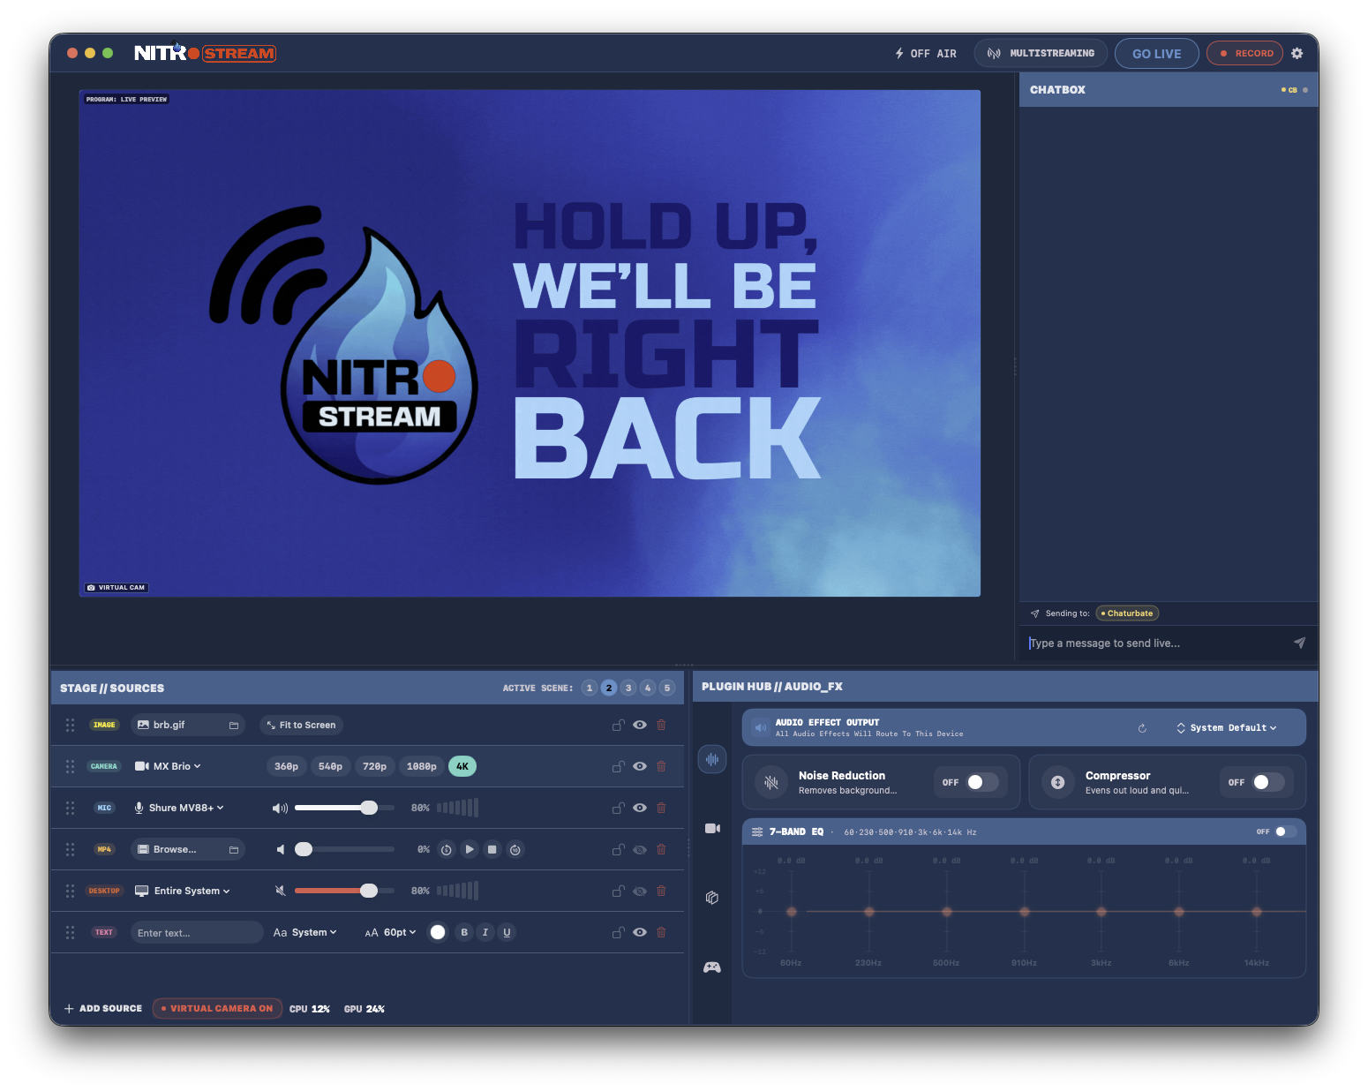This screenshot has height=1091, width=1368.
Task: Click the chat message input field
Action: tap(1156, 643)
